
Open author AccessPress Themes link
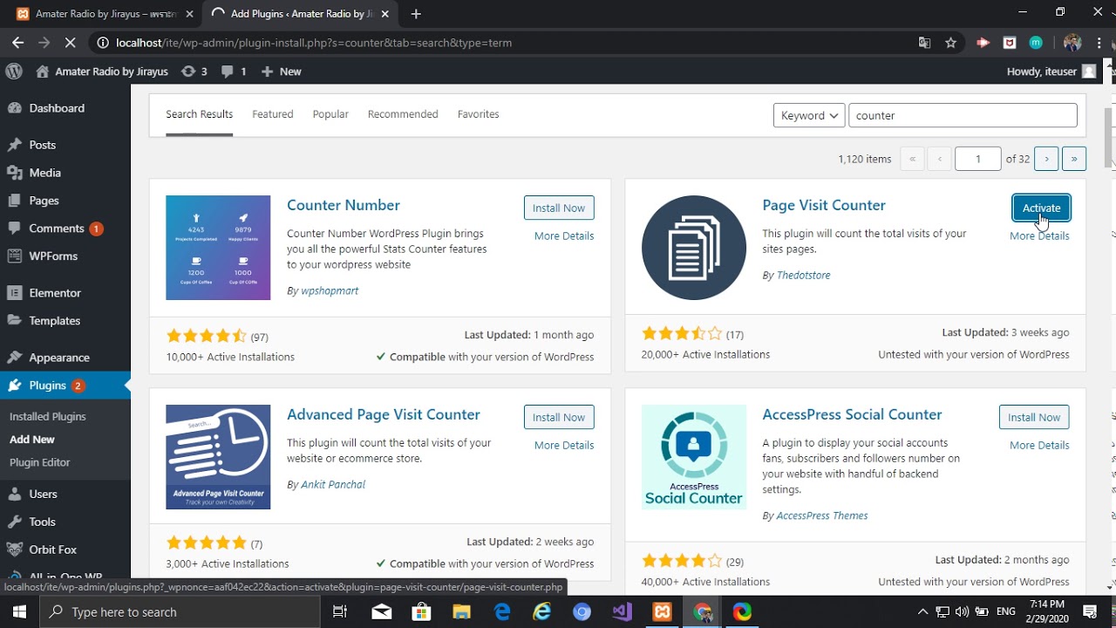pyautogui.click(x=821, y=515)
